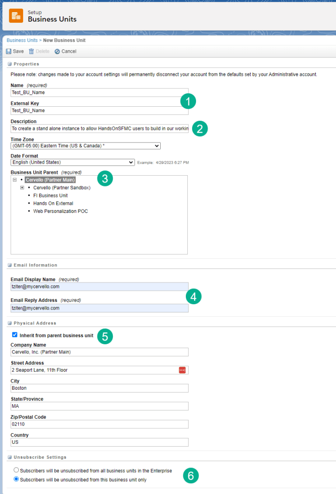
Task: Click the Cancel icon in toolbar
Action: pos(57,51)
